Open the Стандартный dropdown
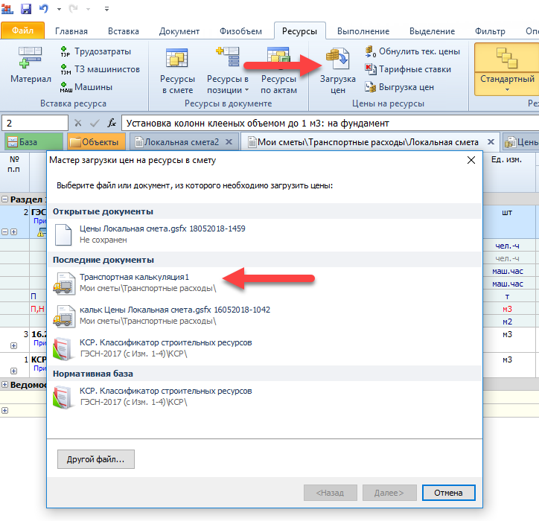 (507, 90)
